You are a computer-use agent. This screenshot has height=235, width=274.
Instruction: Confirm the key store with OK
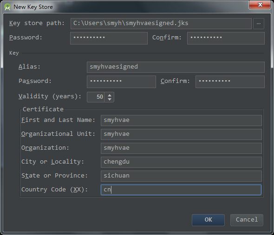point(208,220)
